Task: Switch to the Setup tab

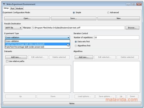Action: pyautogui.click(x=6, y=8)
